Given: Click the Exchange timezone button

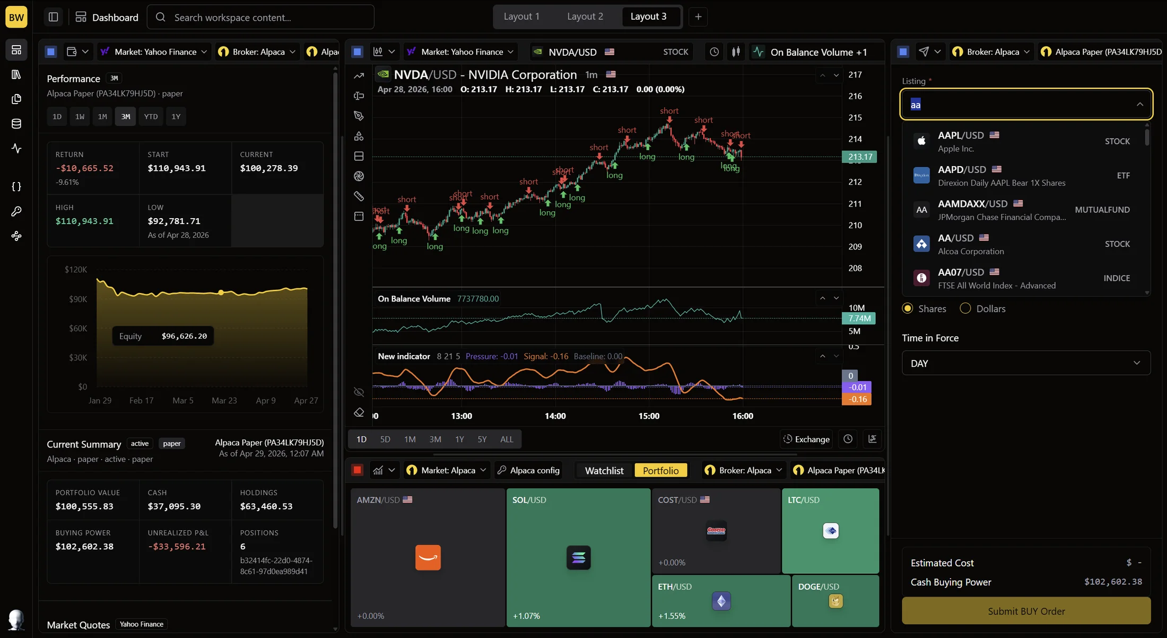Looking at the screenshot, I should 806,439.
